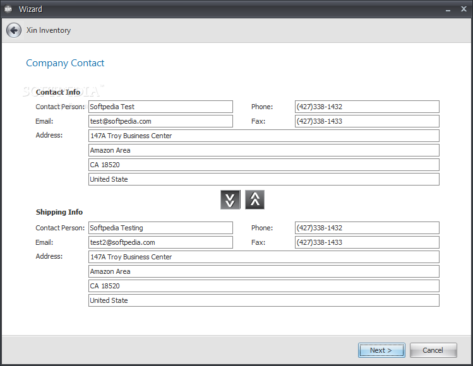Edit Shipping Info United State address line
Image resolution: width=473 pixels, height=366 pixels.
(x=264, y=300)
